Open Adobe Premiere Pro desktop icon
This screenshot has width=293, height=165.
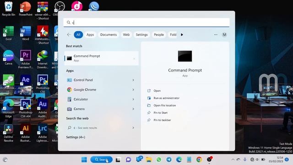[x=26, y=59]
